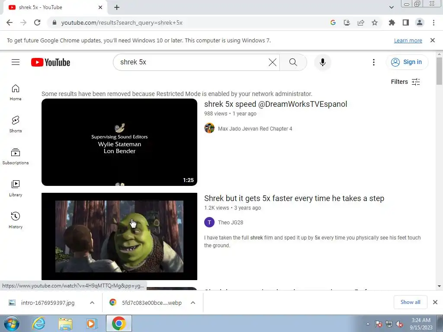Open Shorts from the sidebar

point(16,124)
